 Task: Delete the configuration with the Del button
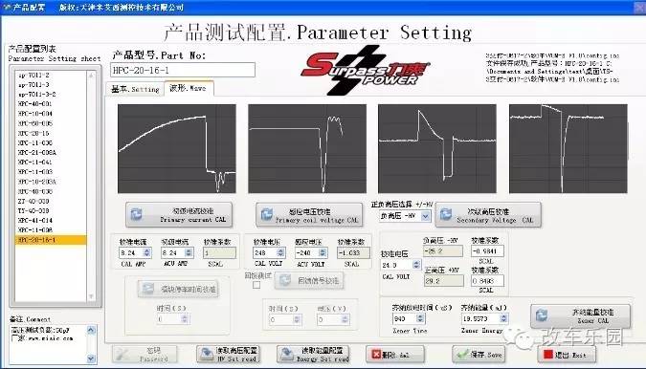394,355
